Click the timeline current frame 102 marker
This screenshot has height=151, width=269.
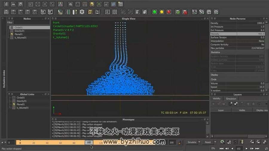tap(89, 142)
